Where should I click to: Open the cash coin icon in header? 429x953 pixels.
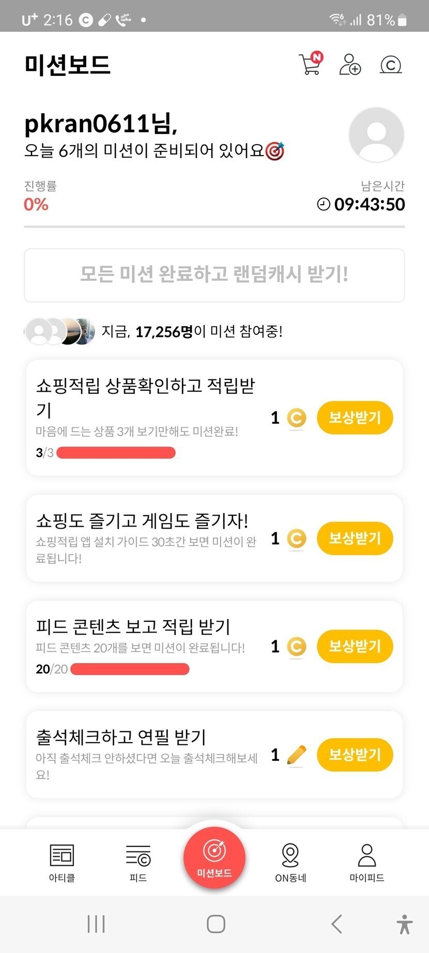click(391, 65)
